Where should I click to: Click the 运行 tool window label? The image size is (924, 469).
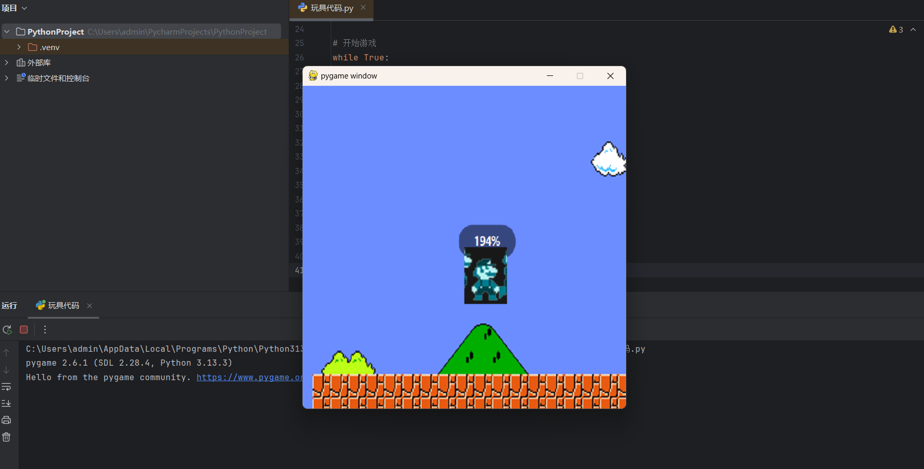9,306
